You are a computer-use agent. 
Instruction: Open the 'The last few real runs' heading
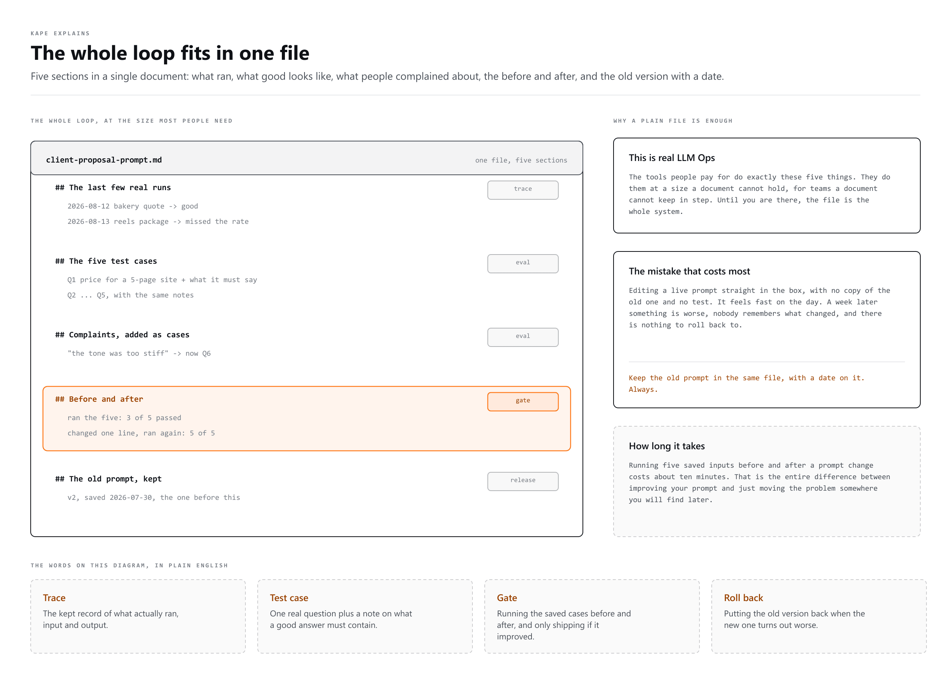[x=113, y=187]
